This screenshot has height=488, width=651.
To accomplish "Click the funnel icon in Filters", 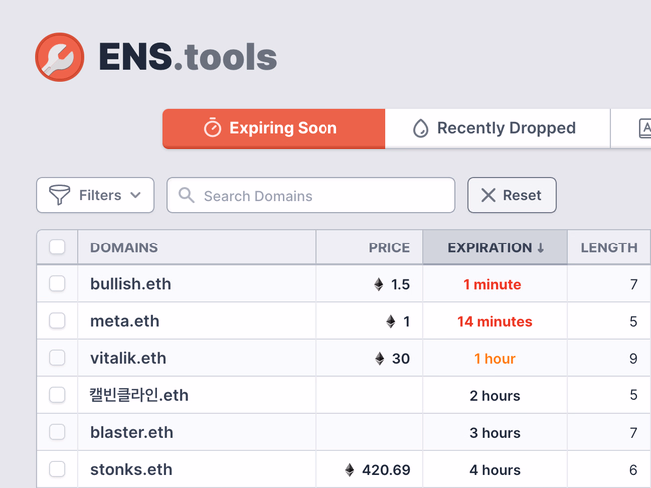I will [x=59, y=195].
